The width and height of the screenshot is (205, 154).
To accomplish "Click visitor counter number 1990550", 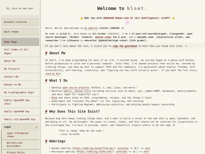I will click(115, 28).
